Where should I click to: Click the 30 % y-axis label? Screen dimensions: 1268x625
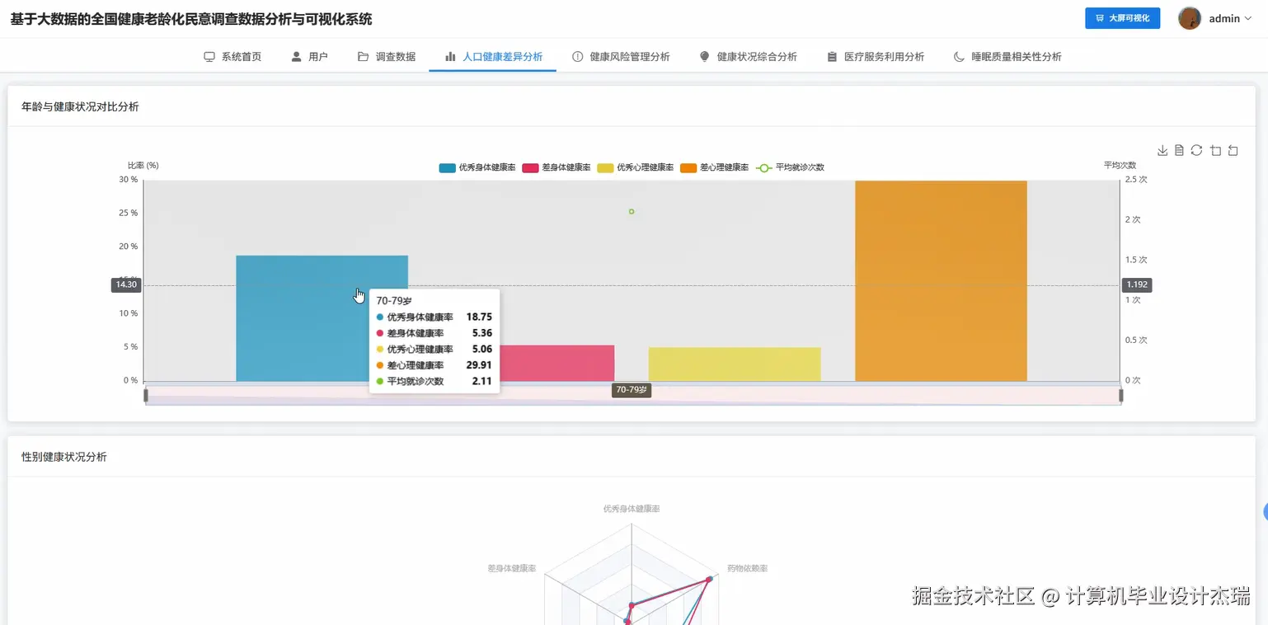tap(129, 180)
